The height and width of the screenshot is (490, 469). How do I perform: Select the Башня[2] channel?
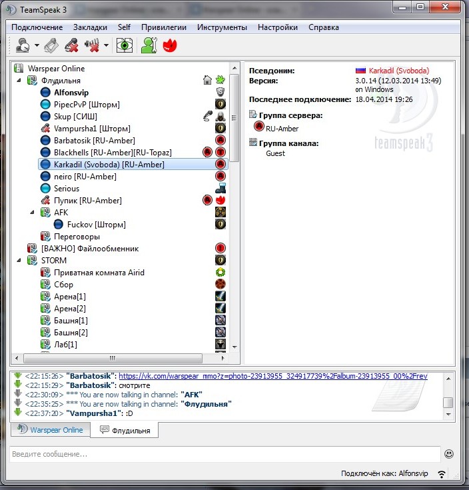[x=71, y=332]
